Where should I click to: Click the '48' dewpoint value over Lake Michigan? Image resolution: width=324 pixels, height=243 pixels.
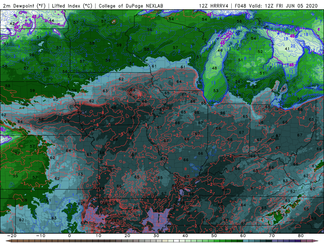pyautogui.click(x=214, y=68)
